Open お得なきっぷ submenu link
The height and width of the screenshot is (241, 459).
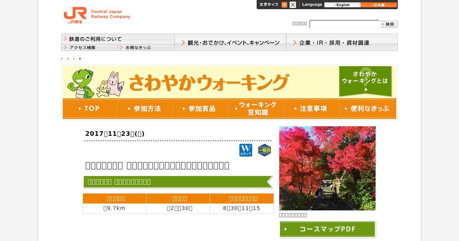click(x=146, y=48)
